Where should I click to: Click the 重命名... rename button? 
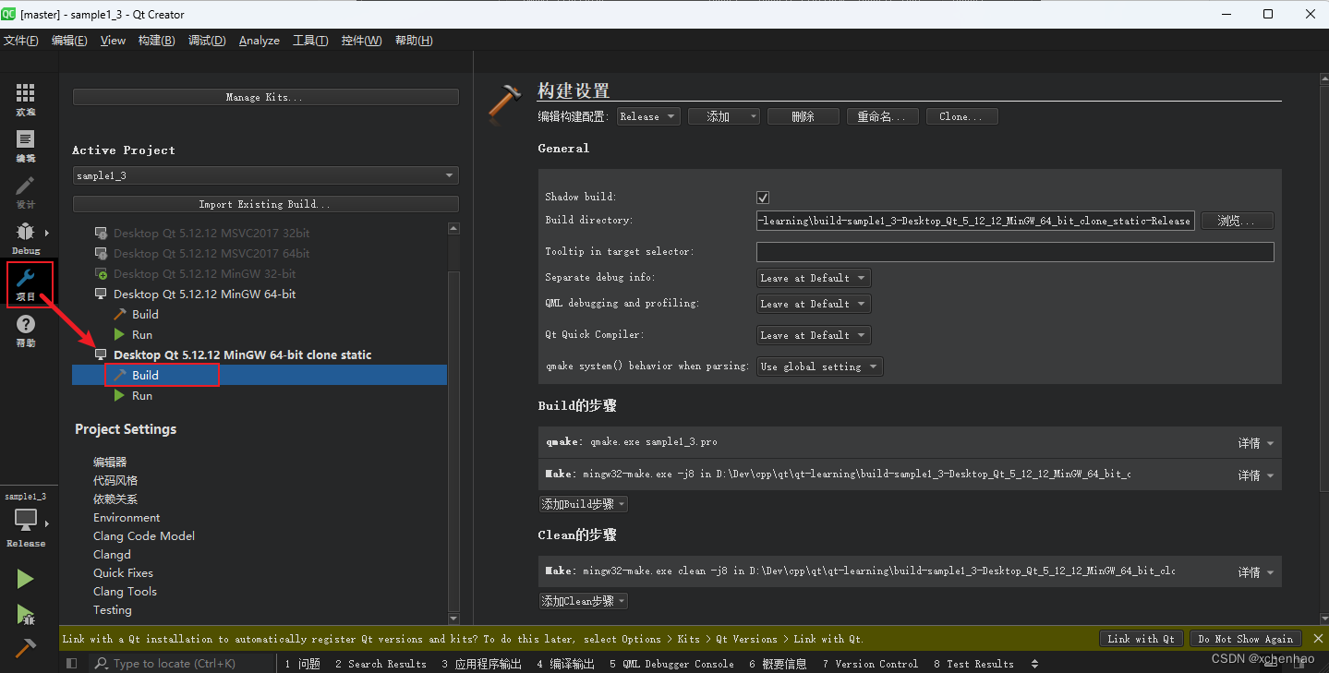[883, 116]
